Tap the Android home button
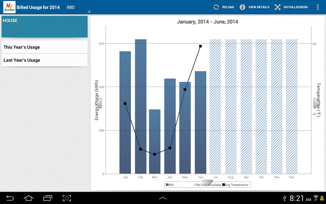This screenshot has height=204, width=326. point(29,198)
